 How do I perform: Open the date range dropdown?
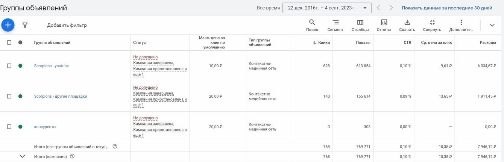click(326, 8)
